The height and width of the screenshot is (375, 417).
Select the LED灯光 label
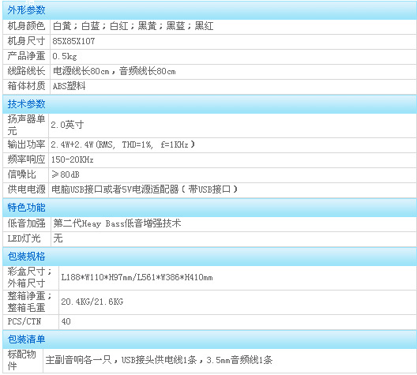tap(24, 238)
